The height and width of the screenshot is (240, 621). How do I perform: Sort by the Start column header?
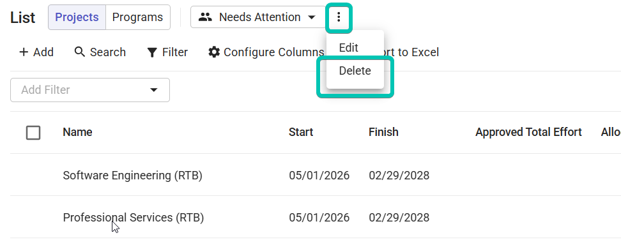pyautogui.click(x=301, y=132)
